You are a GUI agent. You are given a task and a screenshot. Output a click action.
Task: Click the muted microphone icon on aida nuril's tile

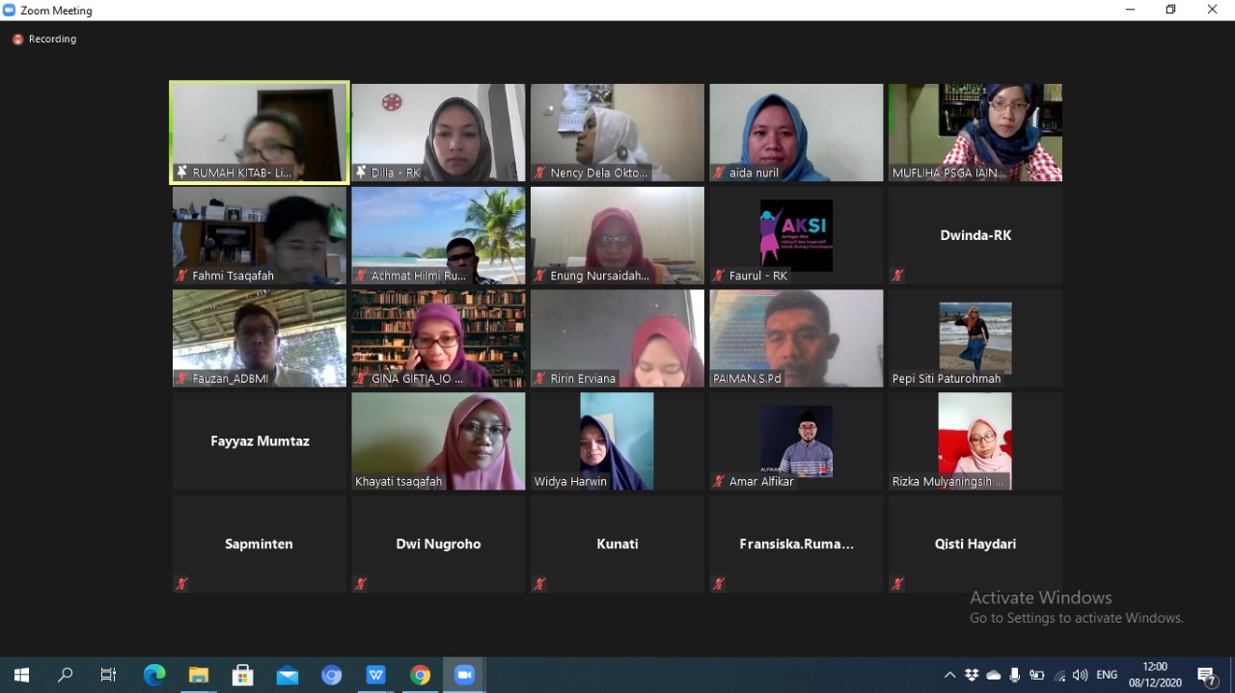pyautogui.click(x=719, y=173)
